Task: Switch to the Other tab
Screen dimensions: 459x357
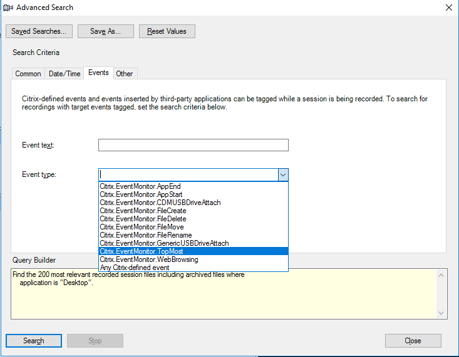Action: tap(125, 74)
